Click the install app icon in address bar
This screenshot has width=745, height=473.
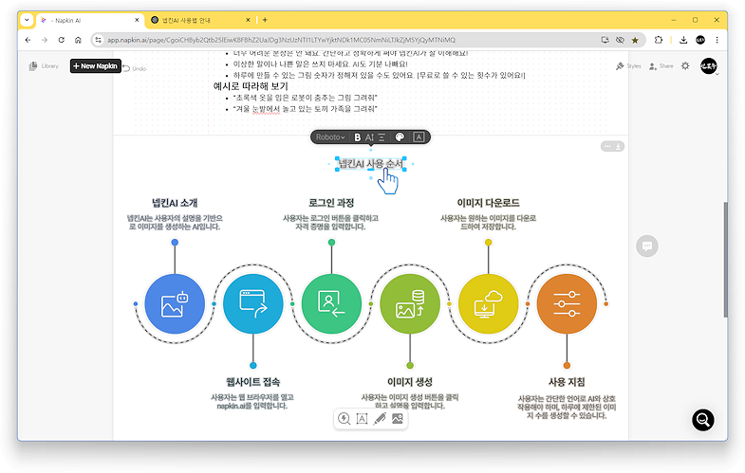pyautogui.click(x=605, y=40)
